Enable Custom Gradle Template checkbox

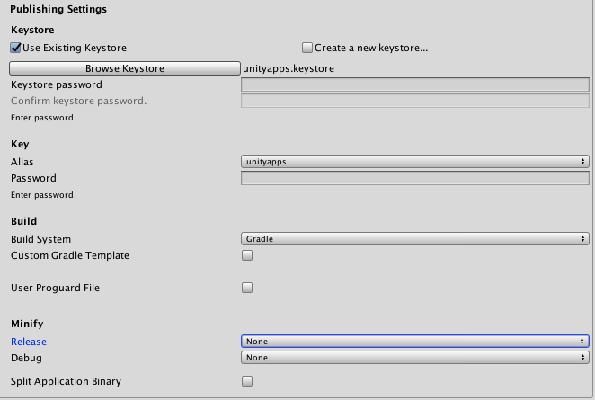247,255
